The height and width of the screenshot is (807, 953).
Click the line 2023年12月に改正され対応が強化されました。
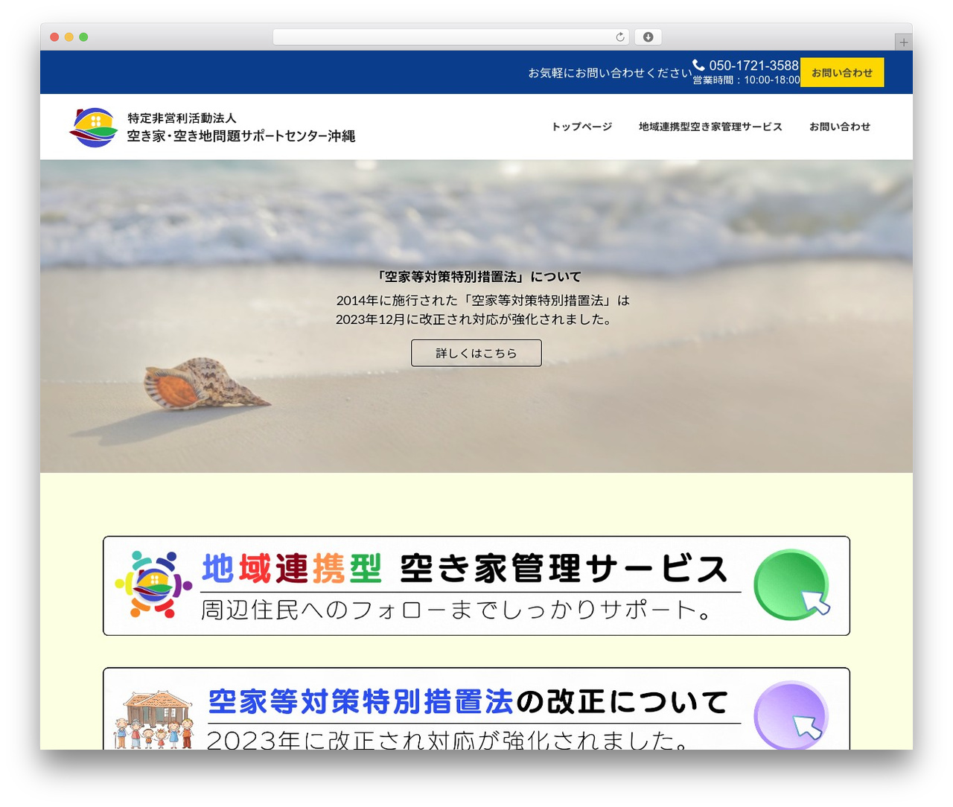[x=476, y=319]
